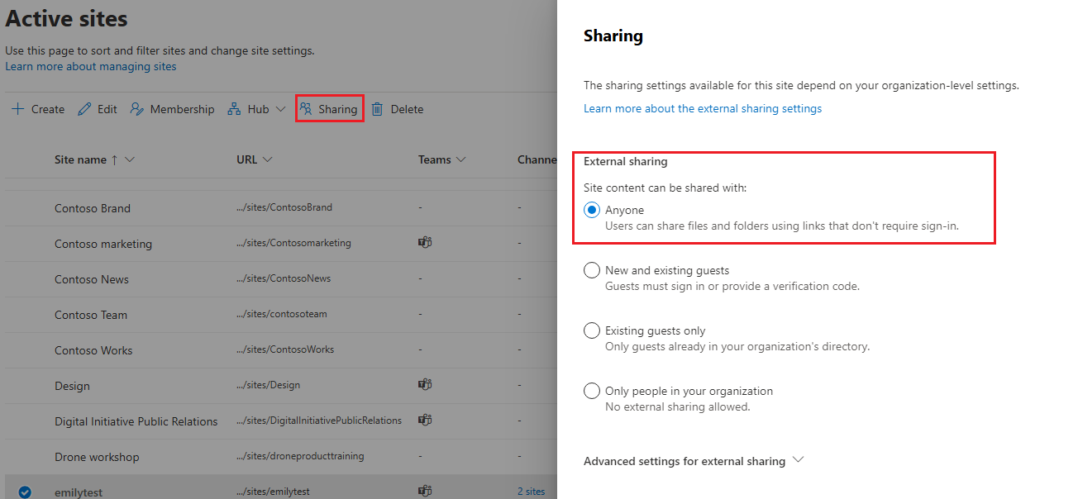
Task: Select the Create icon to add a site
Action: pos(17,108)
